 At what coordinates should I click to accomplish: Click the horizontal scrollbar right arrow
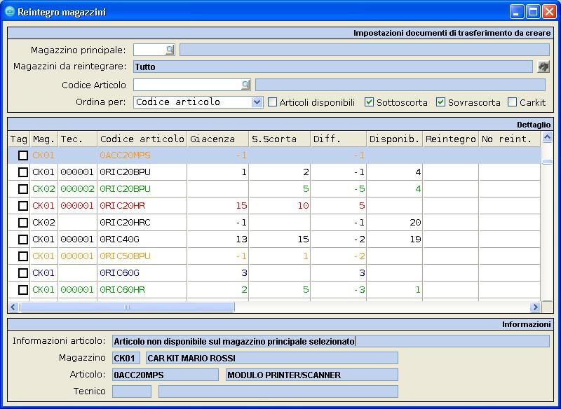[x=535, y=307]
